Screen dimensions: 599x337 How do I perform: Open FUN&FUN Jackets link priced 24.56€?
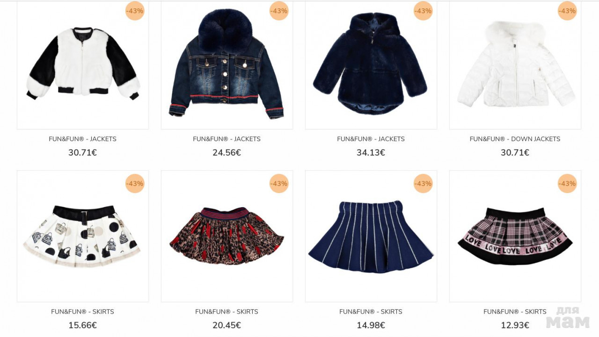pos(226,139)
